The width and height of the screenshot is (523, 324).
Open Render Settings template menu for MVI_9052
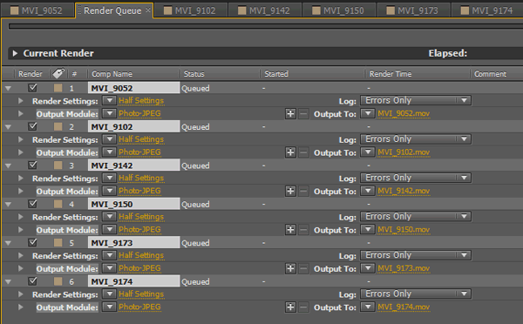pos(109,100)
